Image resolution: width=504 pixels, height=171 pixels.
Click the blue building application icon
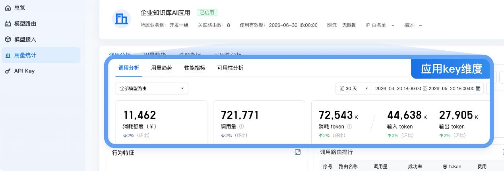(121, 19)
